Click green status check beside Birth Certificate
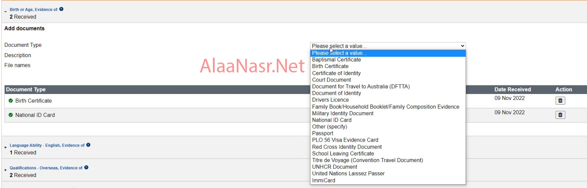The height and width of the screenshot is (188, 587). [11, 101]
